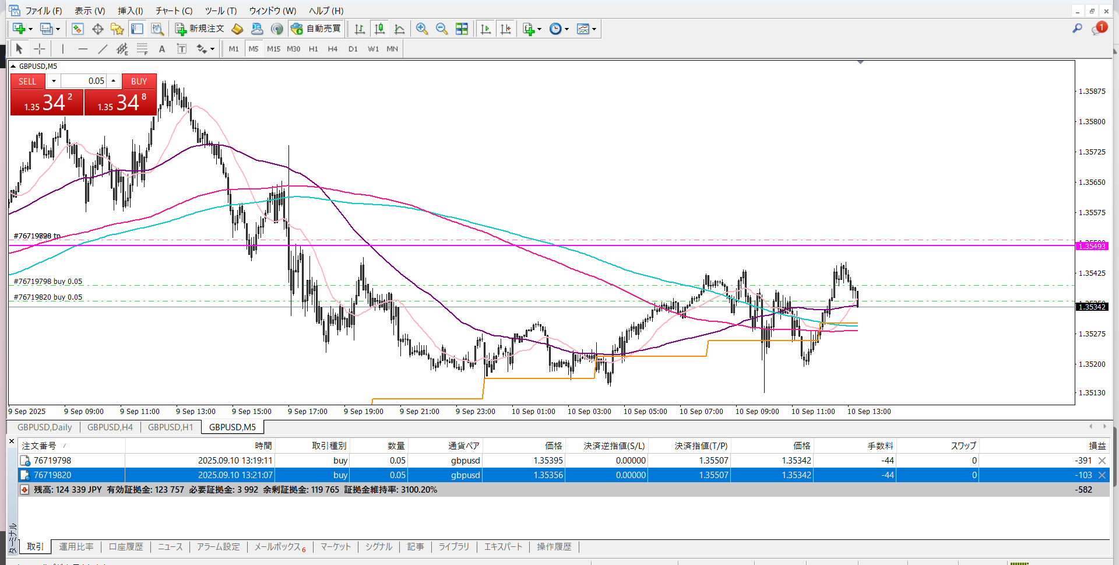Decrease lot volume with down arrow
The image size is (1119, 565).
pos(54,81)
